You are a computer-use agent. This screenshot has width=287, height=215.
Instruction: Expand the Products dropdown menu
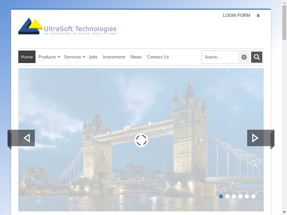(x=49, y=57)
